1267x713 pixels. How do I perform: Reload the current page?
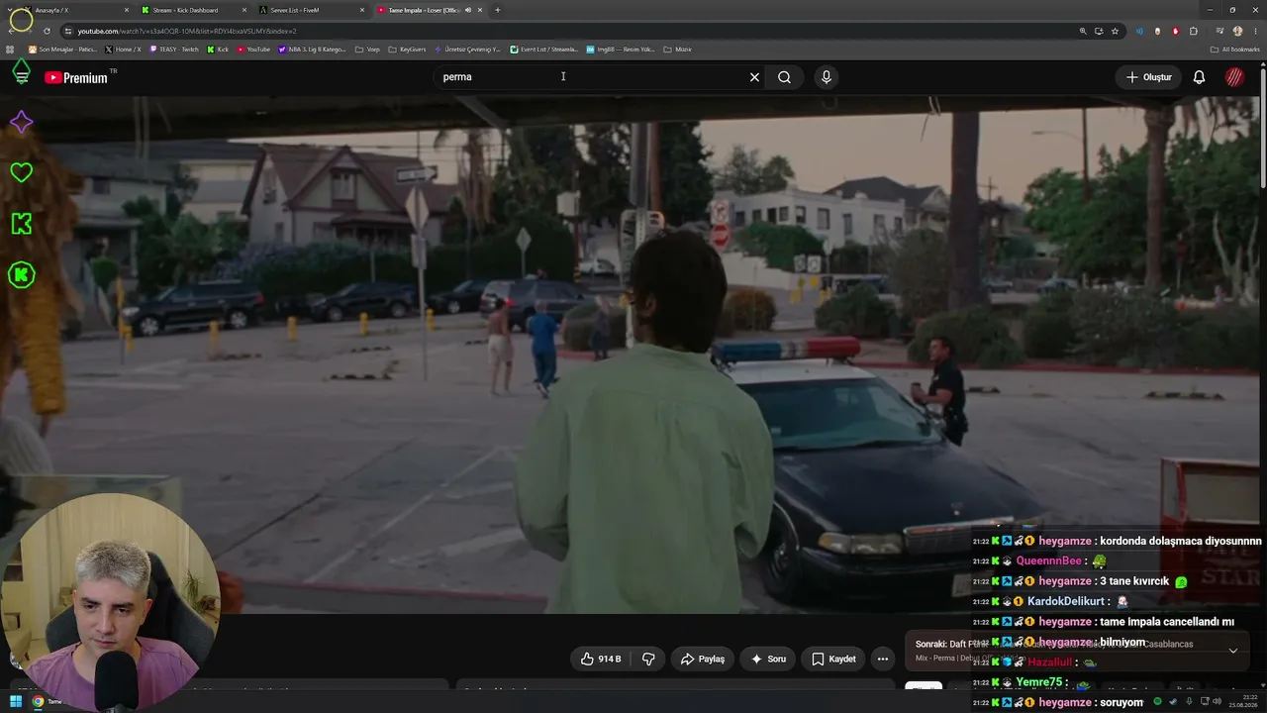[47, 31]
